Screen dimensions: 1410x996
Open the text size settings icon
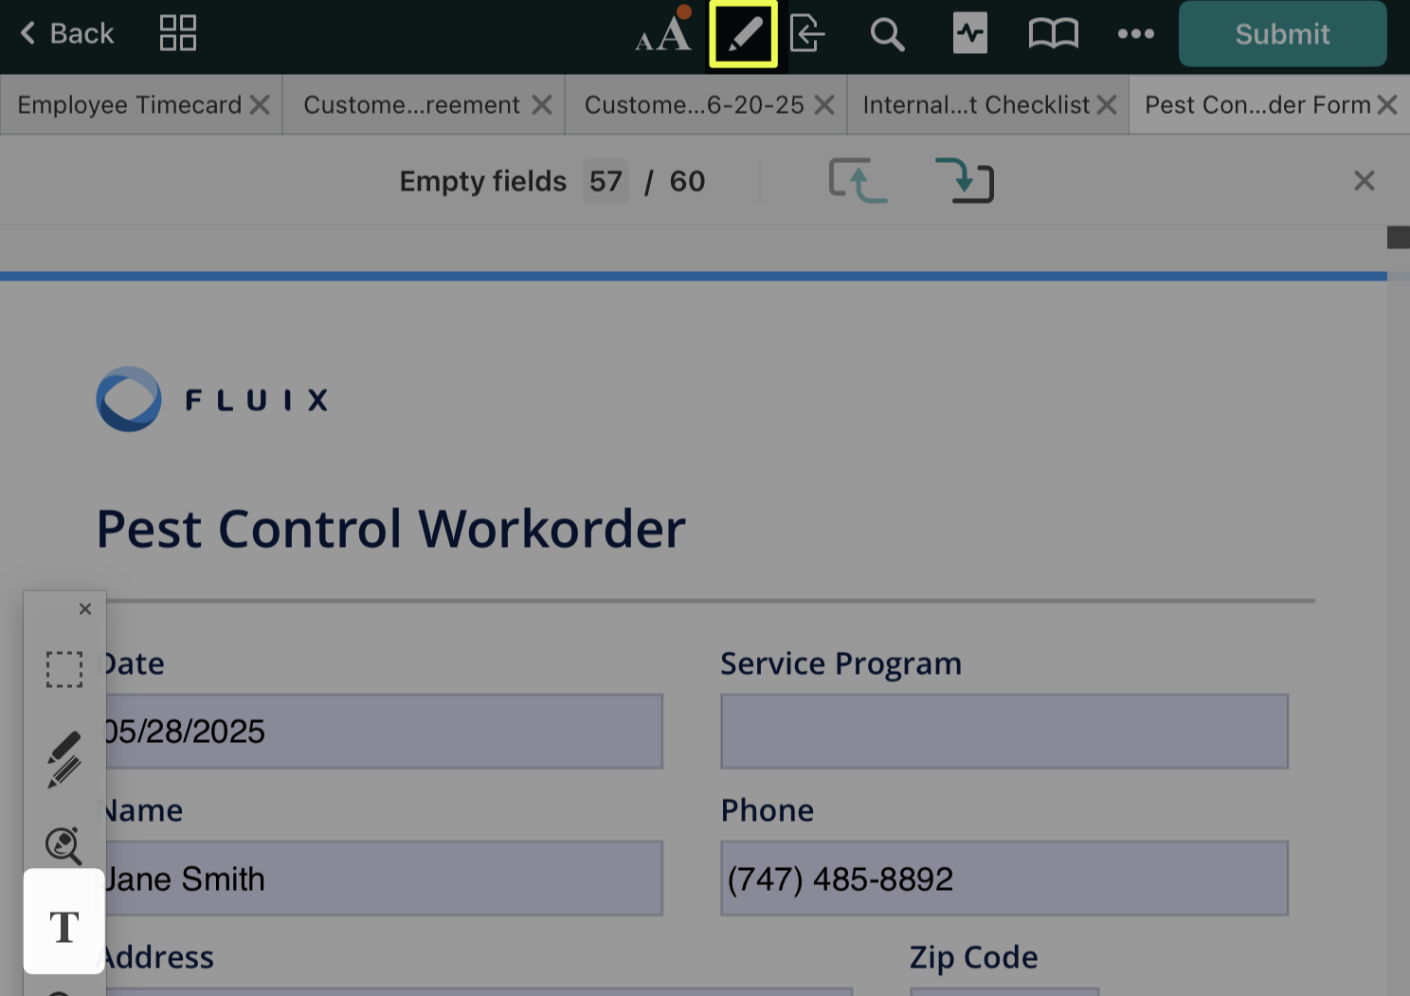coord(662,34)
